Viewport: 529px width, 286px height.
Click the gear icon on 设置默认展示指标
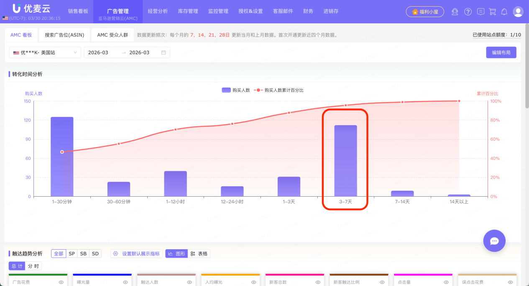click(116, 253)
